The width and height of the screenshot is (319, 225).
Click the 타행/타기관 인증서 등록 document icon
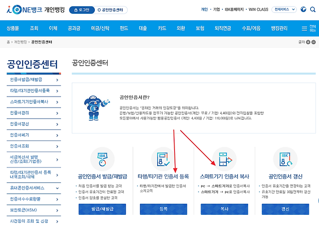163,159
